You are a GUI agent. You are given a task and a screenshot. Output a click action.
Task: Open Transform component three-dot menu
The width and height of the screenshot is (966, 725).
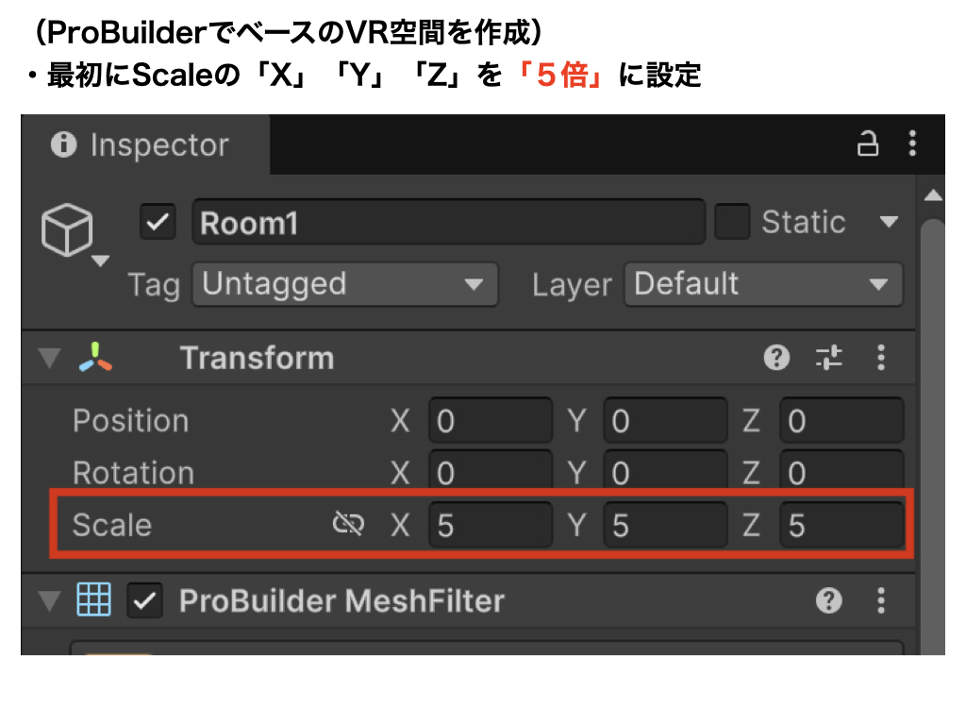(x=881, y=358)
